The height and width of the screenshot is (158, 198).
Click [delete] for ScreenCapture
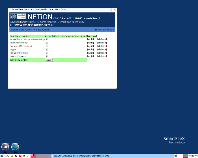(x=102, y=56)
